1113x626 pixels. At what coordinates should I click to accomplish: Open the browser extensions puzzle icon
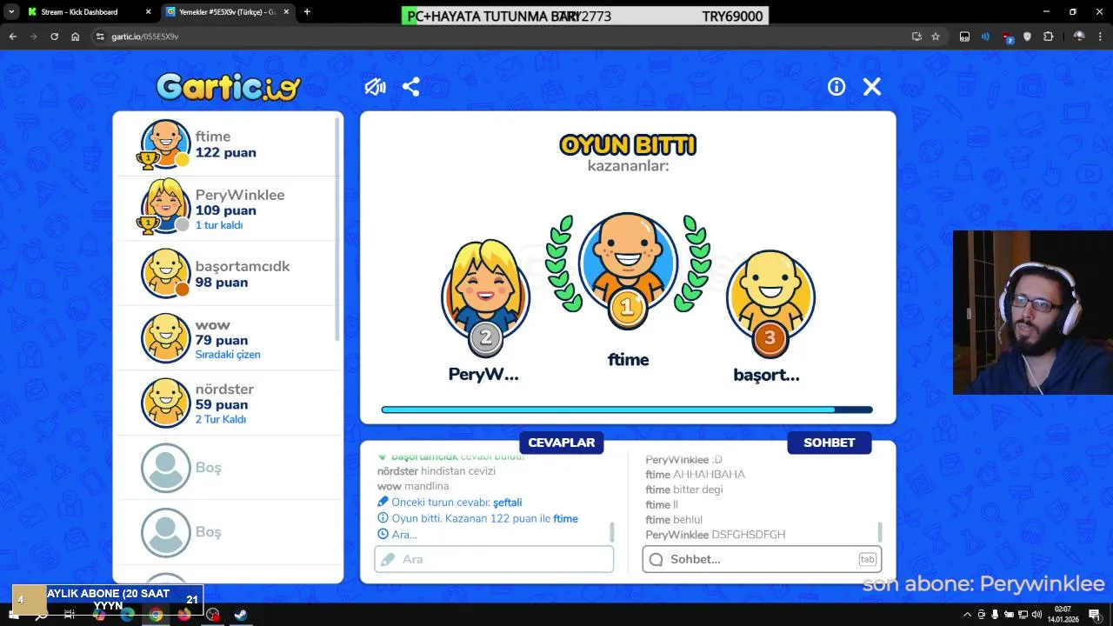pyautogui.click(x=1048, y=37)
